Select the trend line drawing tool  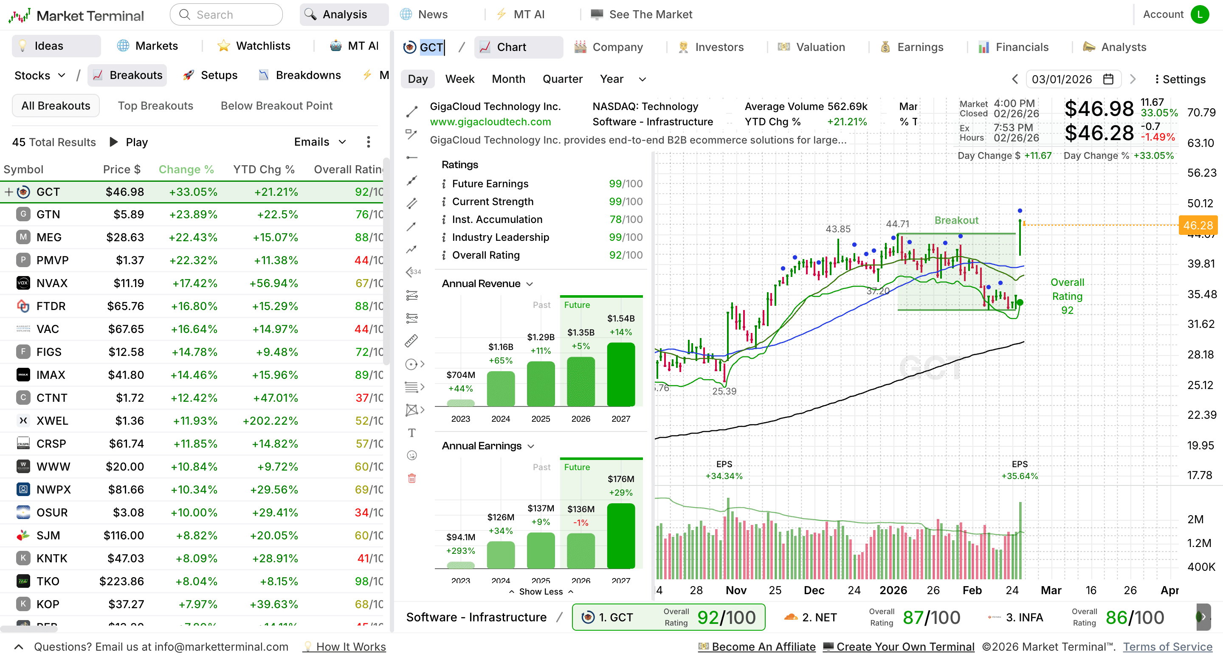coord(411,112)
